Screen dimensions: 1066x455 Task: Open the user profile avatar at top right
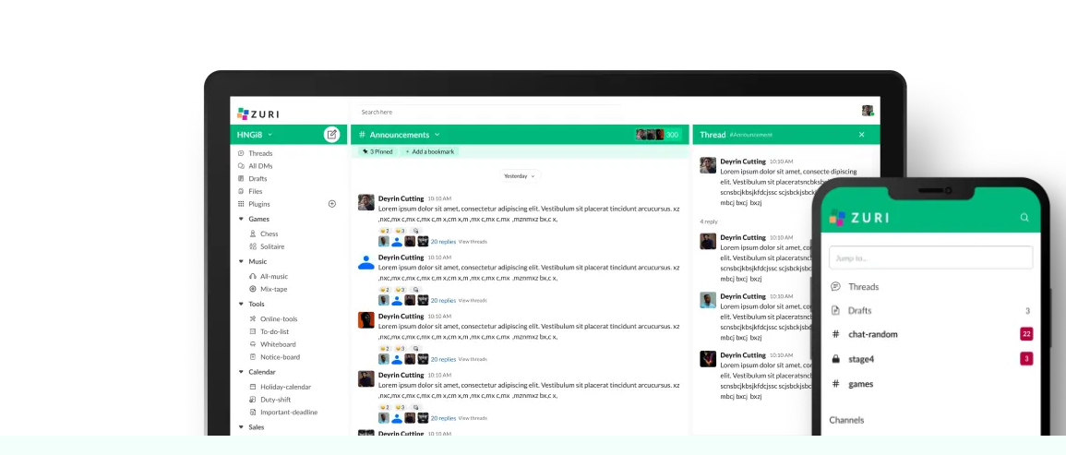coord(868,111)
